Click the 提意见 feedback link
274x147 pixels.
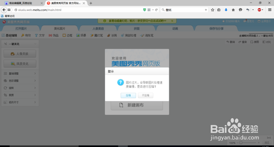coord(249,21)
